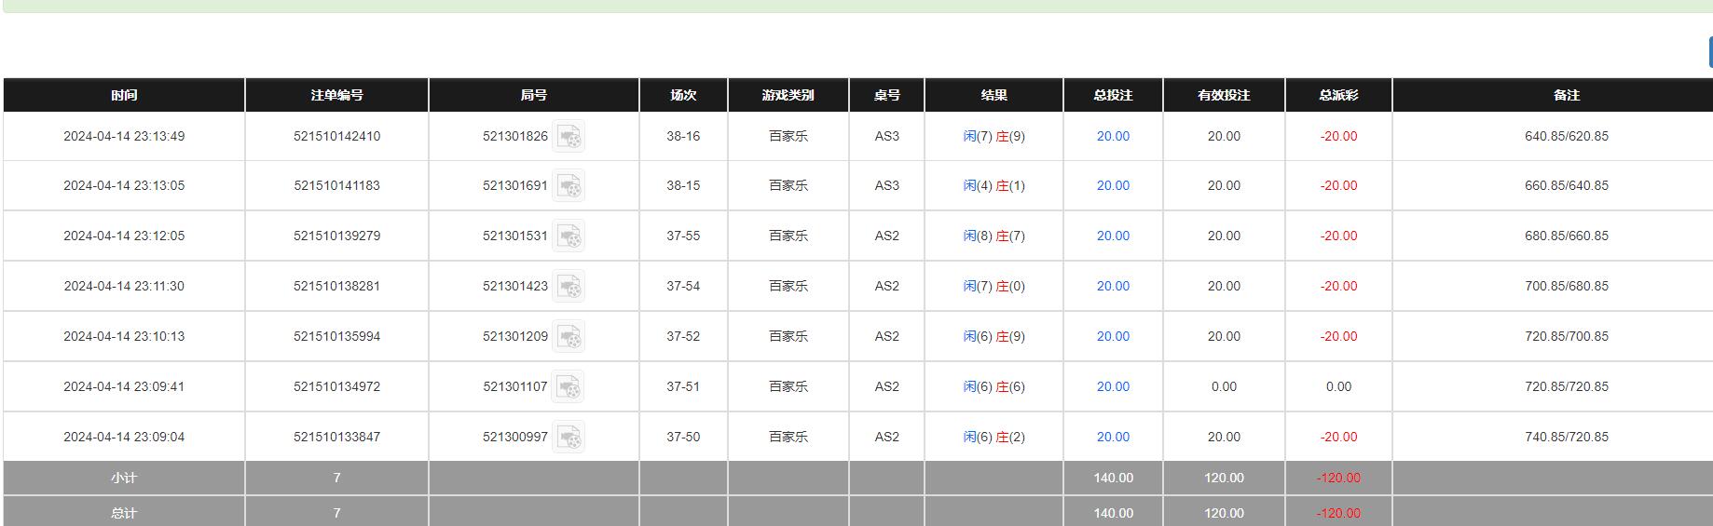
Task: Click the 备注 column header
Action: click(x=1566, y=95)
